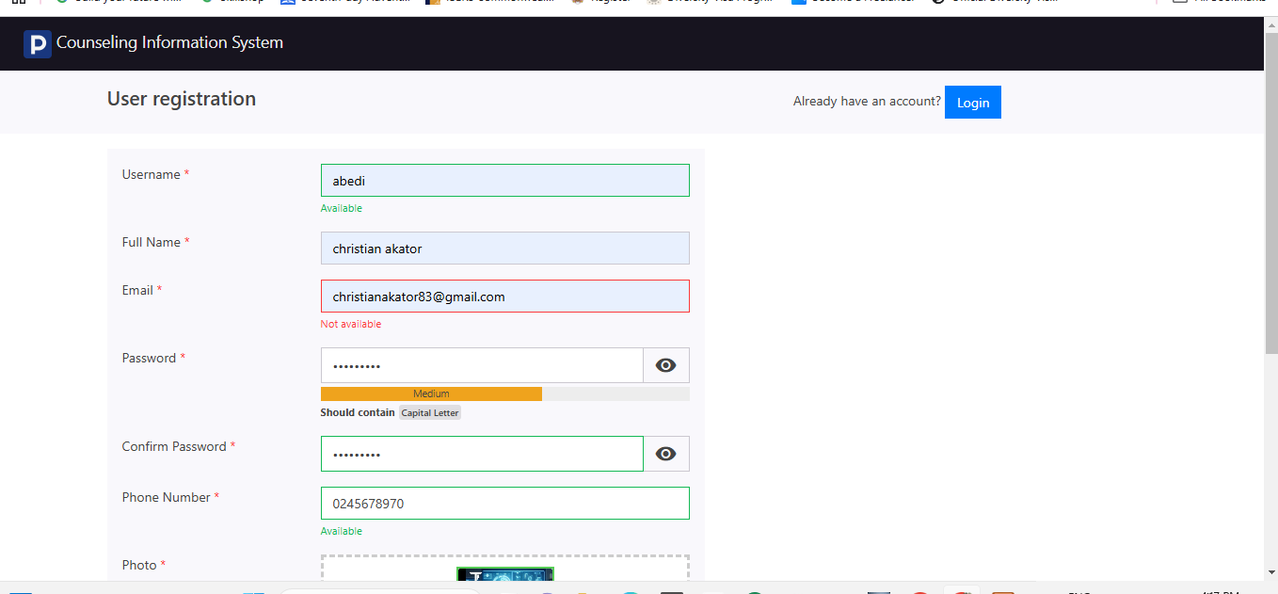Click the User registration heading
Image resolution: width=1278 pixels, height=594 pixels.
[x=182, y=99]
